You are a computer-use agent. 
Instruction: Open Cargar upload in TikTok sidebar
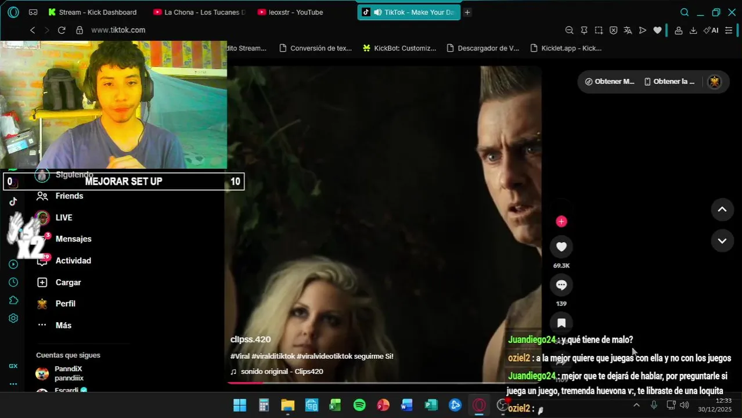[59, 283]
